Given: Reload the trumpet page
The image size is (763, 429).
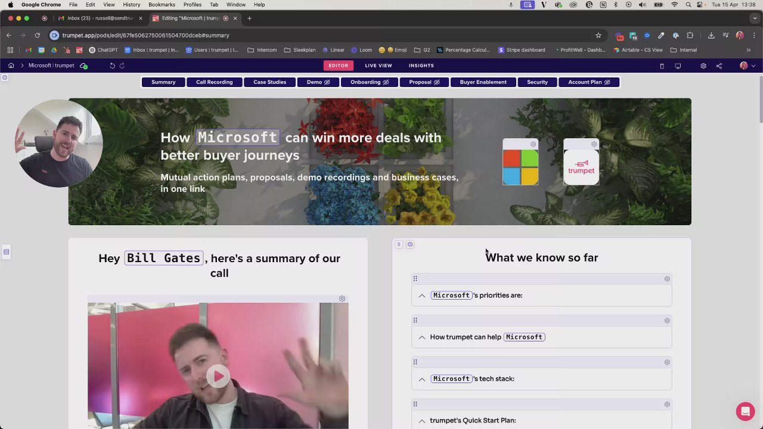Looking at the screenshot, I should [37, 35].
